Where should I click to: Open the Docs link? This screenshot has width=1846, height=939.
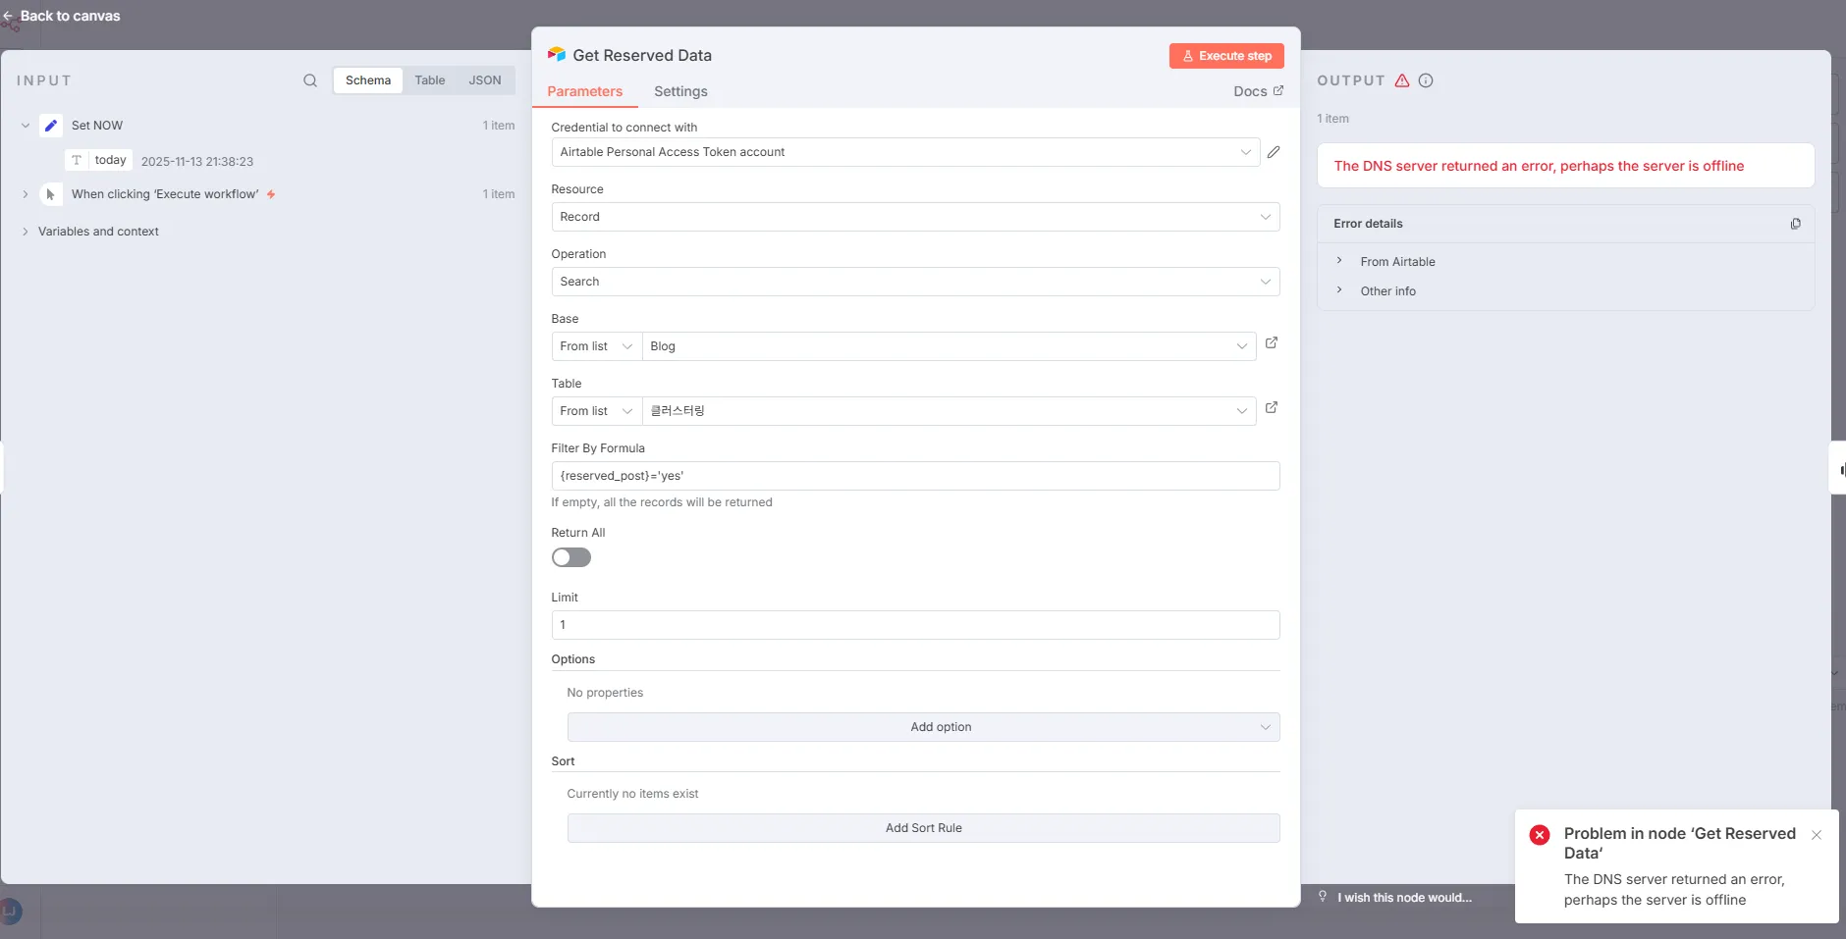1258,91
